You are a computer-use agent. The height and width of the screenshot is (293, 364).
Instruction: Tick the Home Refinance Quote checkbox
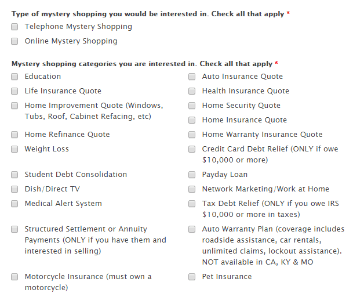point(14,135)
